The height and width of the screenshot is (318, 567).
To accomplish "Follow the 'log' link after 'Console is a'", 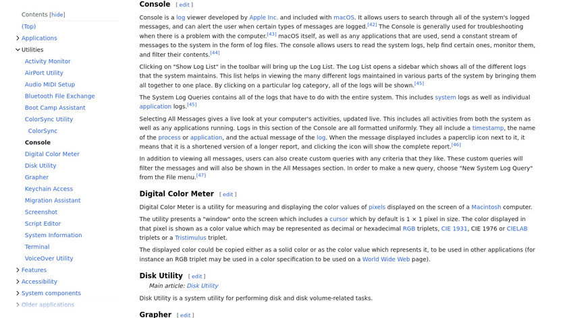I will pyautogui.click(x=180, y=18).
